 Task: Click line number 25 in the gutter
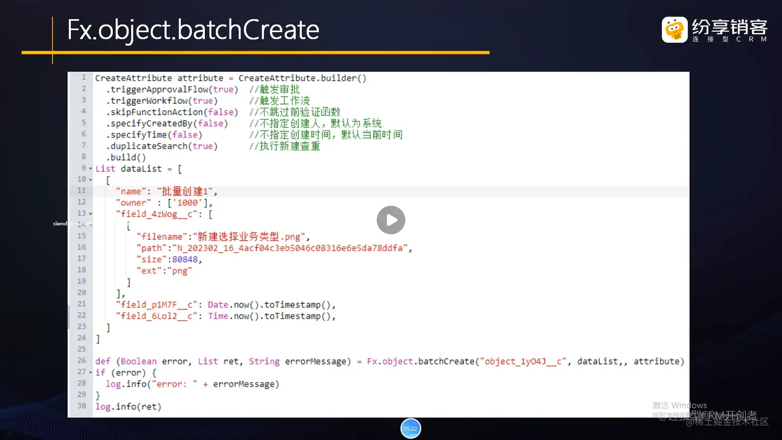[x=82, y=350]
